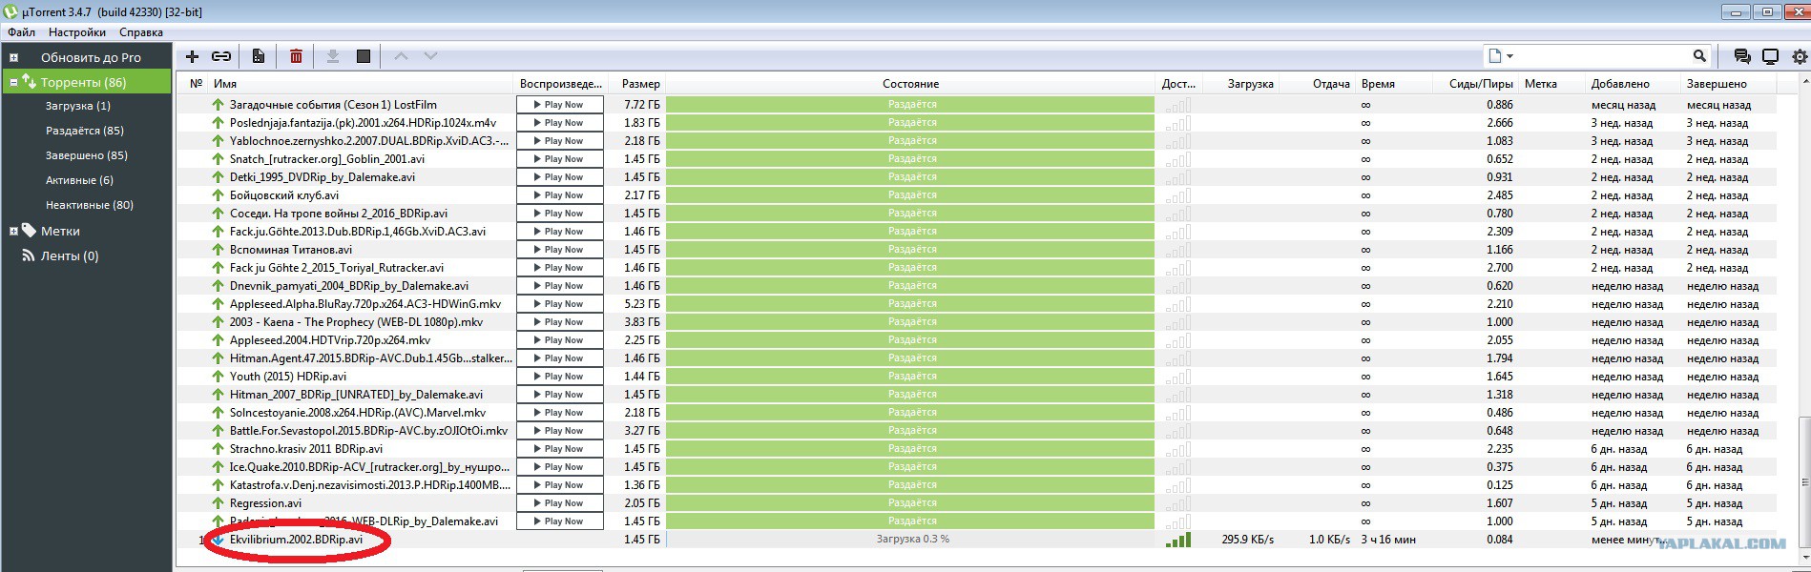
Task: Click Play Now for Youth (2015) HDRip
Action: 560,377
